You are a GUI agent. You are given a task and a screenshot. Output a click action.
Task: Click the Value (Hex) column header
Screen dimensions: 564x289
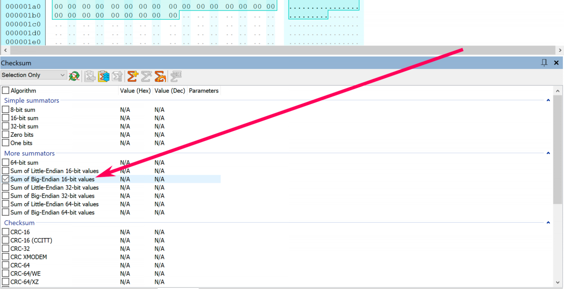pos(135,91)
